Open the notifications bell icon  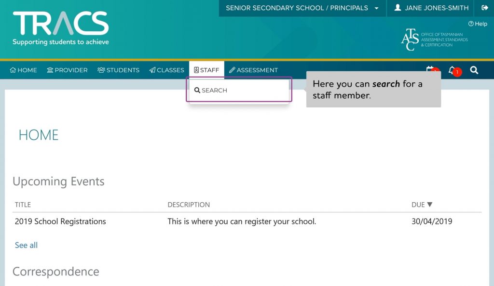click(x=452, y=70)
